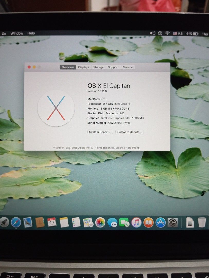Screen dimensions: 209x278
Task: Open the App Store from dock
Action: tap(160, 222)
